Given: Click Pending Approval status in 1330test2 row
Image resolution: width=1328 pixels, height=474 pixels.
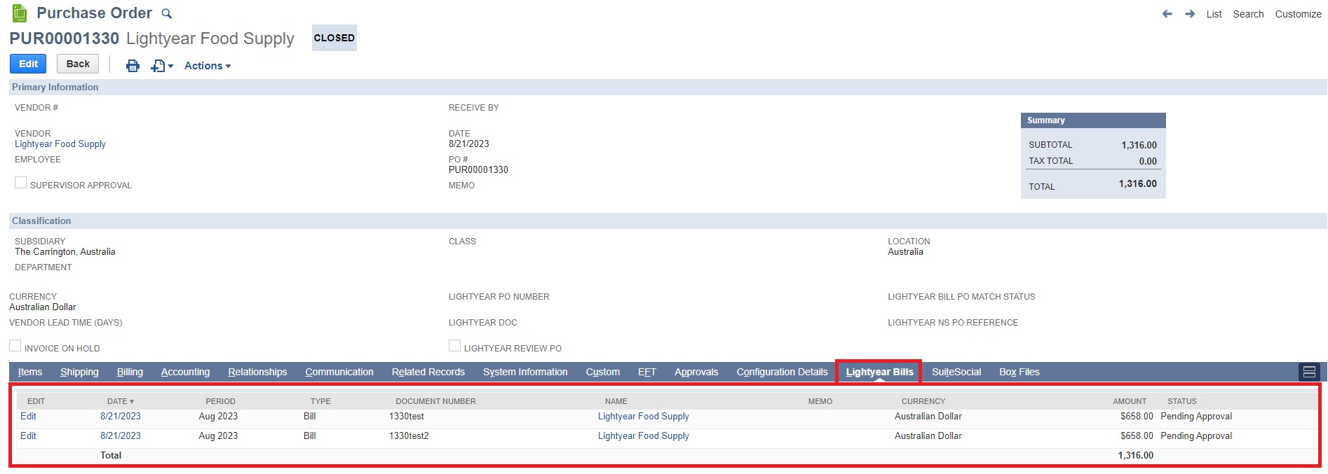Looking at the screenshot, I should [1196, 435].
